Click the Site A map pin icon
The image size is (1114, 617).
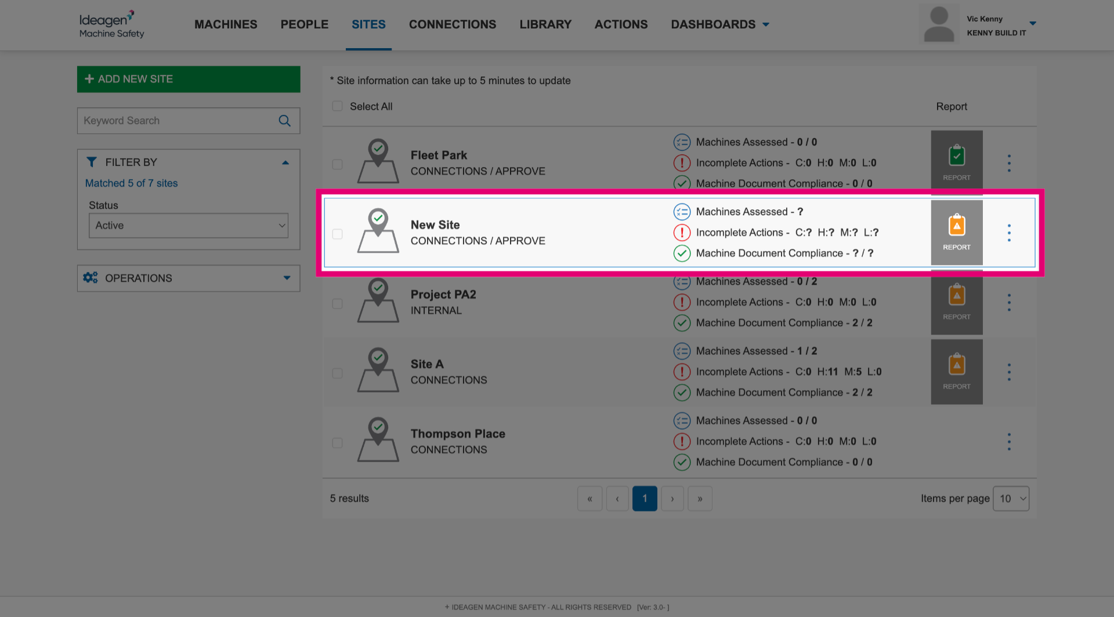[378, 369]
